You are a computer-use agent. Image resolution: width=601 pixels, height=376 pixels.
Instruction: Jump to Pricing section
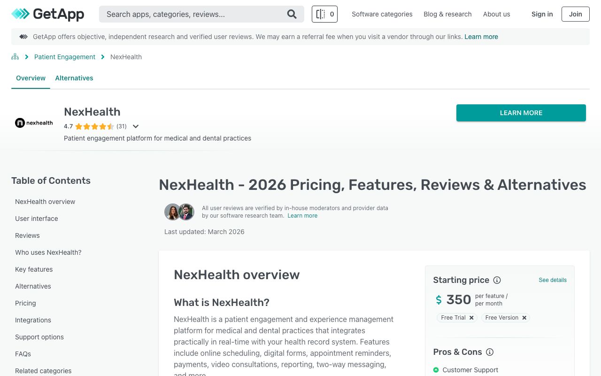pos(25,303)
